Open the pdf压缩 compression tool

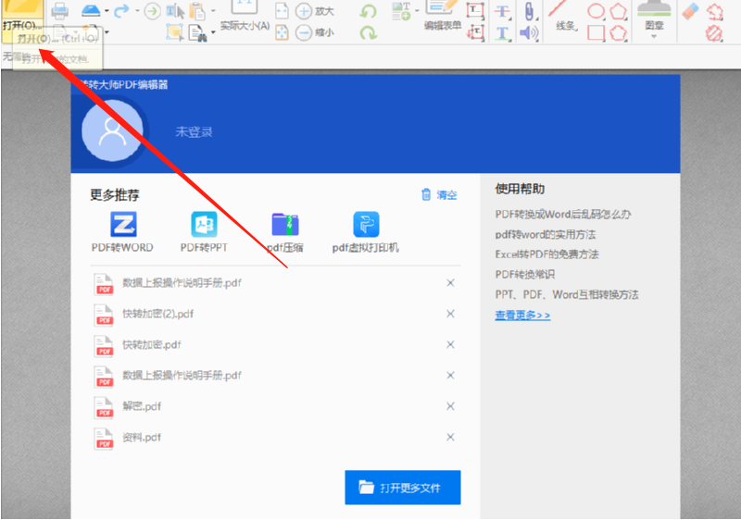coord(285,231)
